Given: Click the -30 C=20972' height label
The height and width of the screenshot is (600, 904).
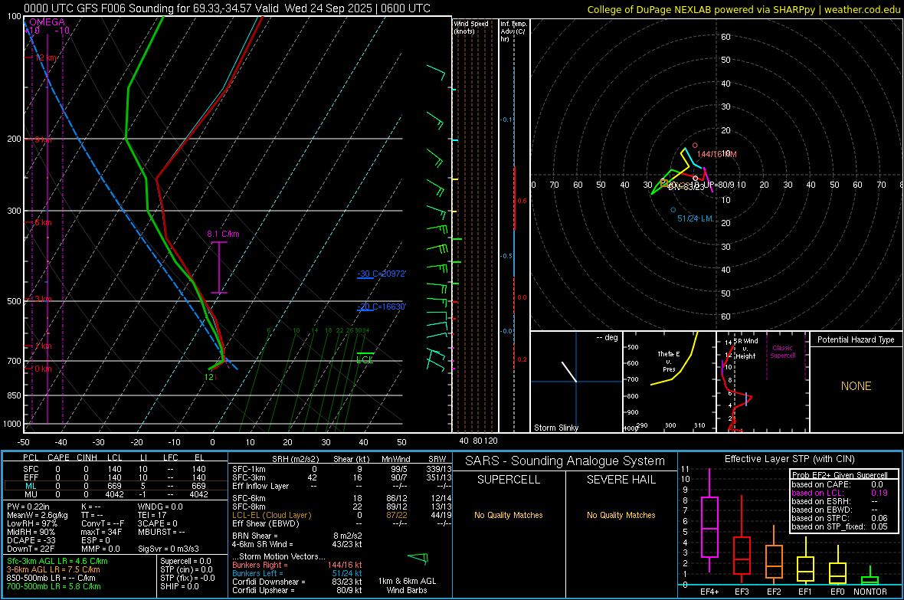Looking at the screenshot, I should click(382, 274).
